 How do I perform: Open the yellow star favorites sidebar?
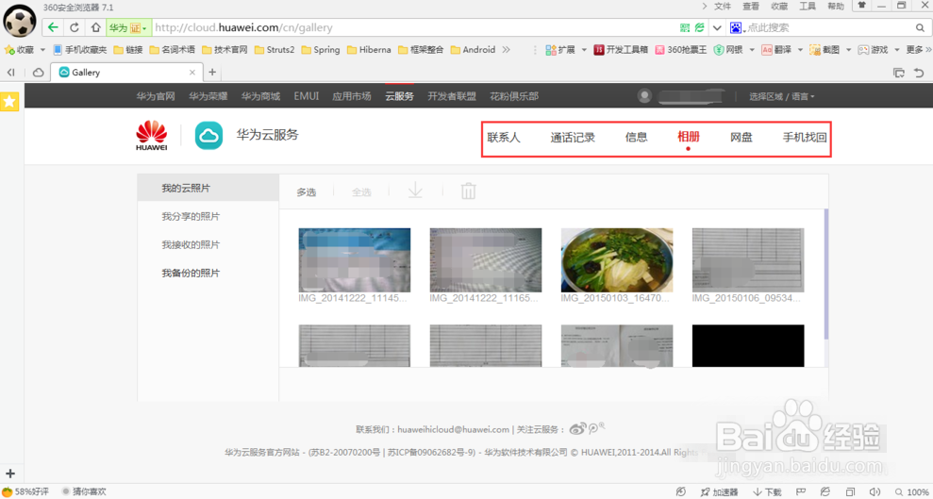coord(9,102)
